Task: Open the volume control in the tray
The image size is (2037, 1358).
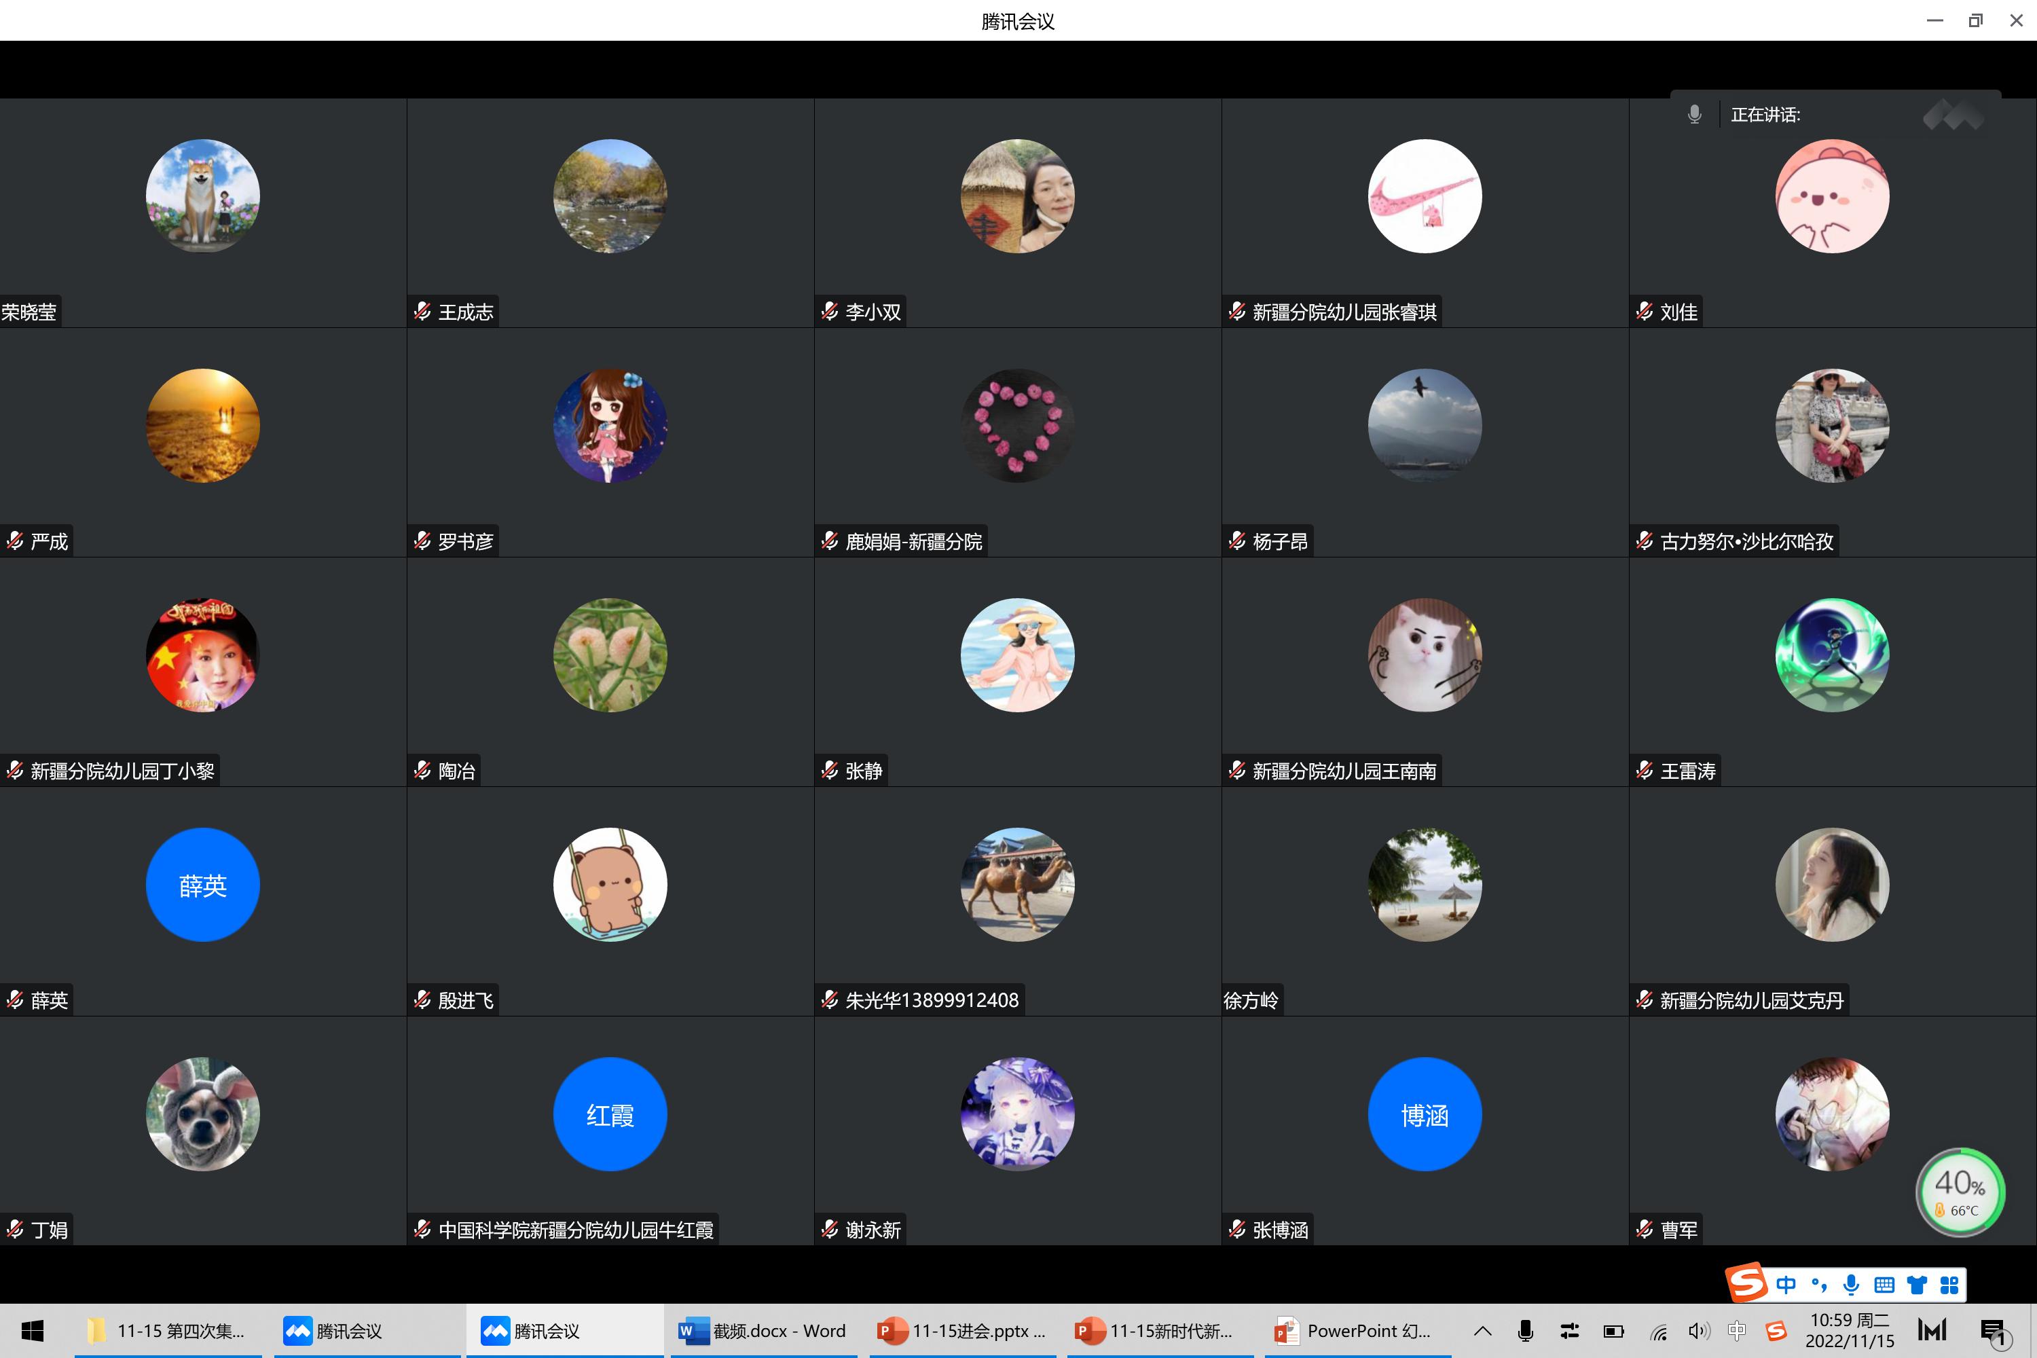Action: (x=1698, y=1331)
